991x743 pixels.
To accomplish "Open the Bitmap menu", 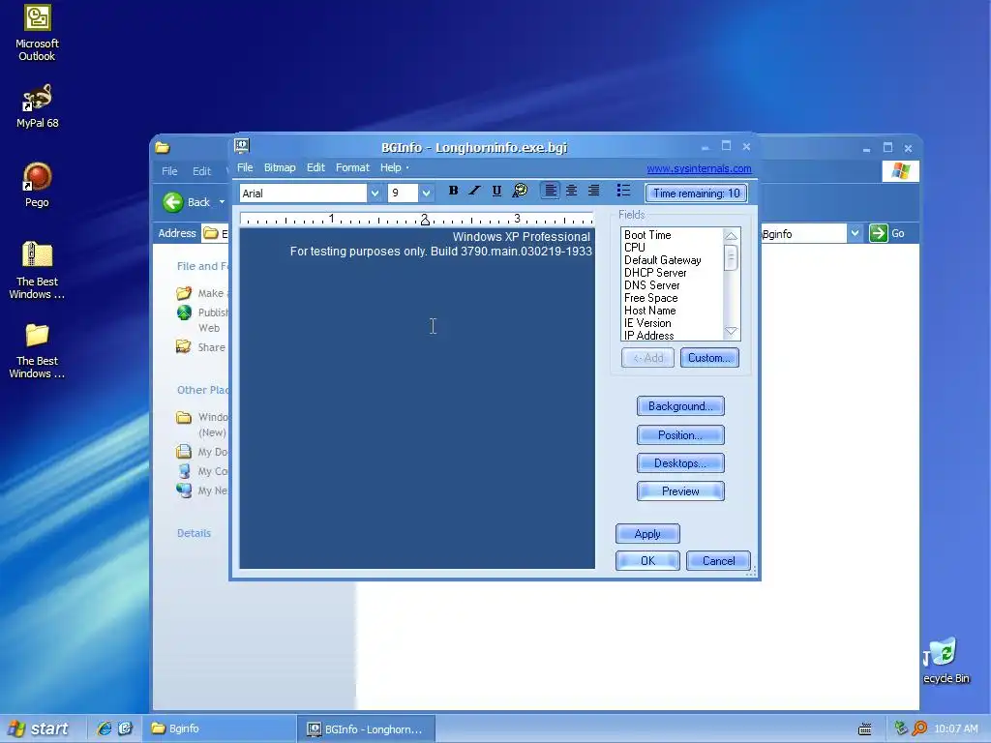I will point(280,167).
